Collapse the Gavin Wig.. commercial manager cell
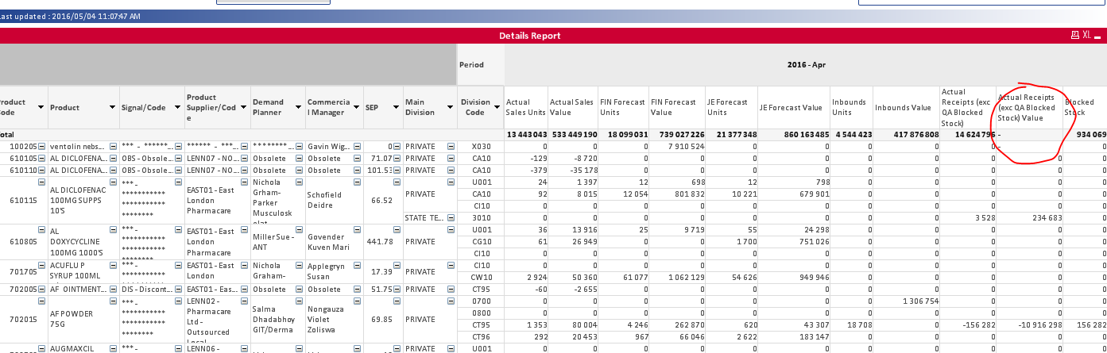 click(357, 147)
